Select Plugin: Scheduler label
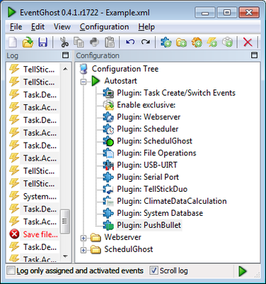 click(148, 129)
